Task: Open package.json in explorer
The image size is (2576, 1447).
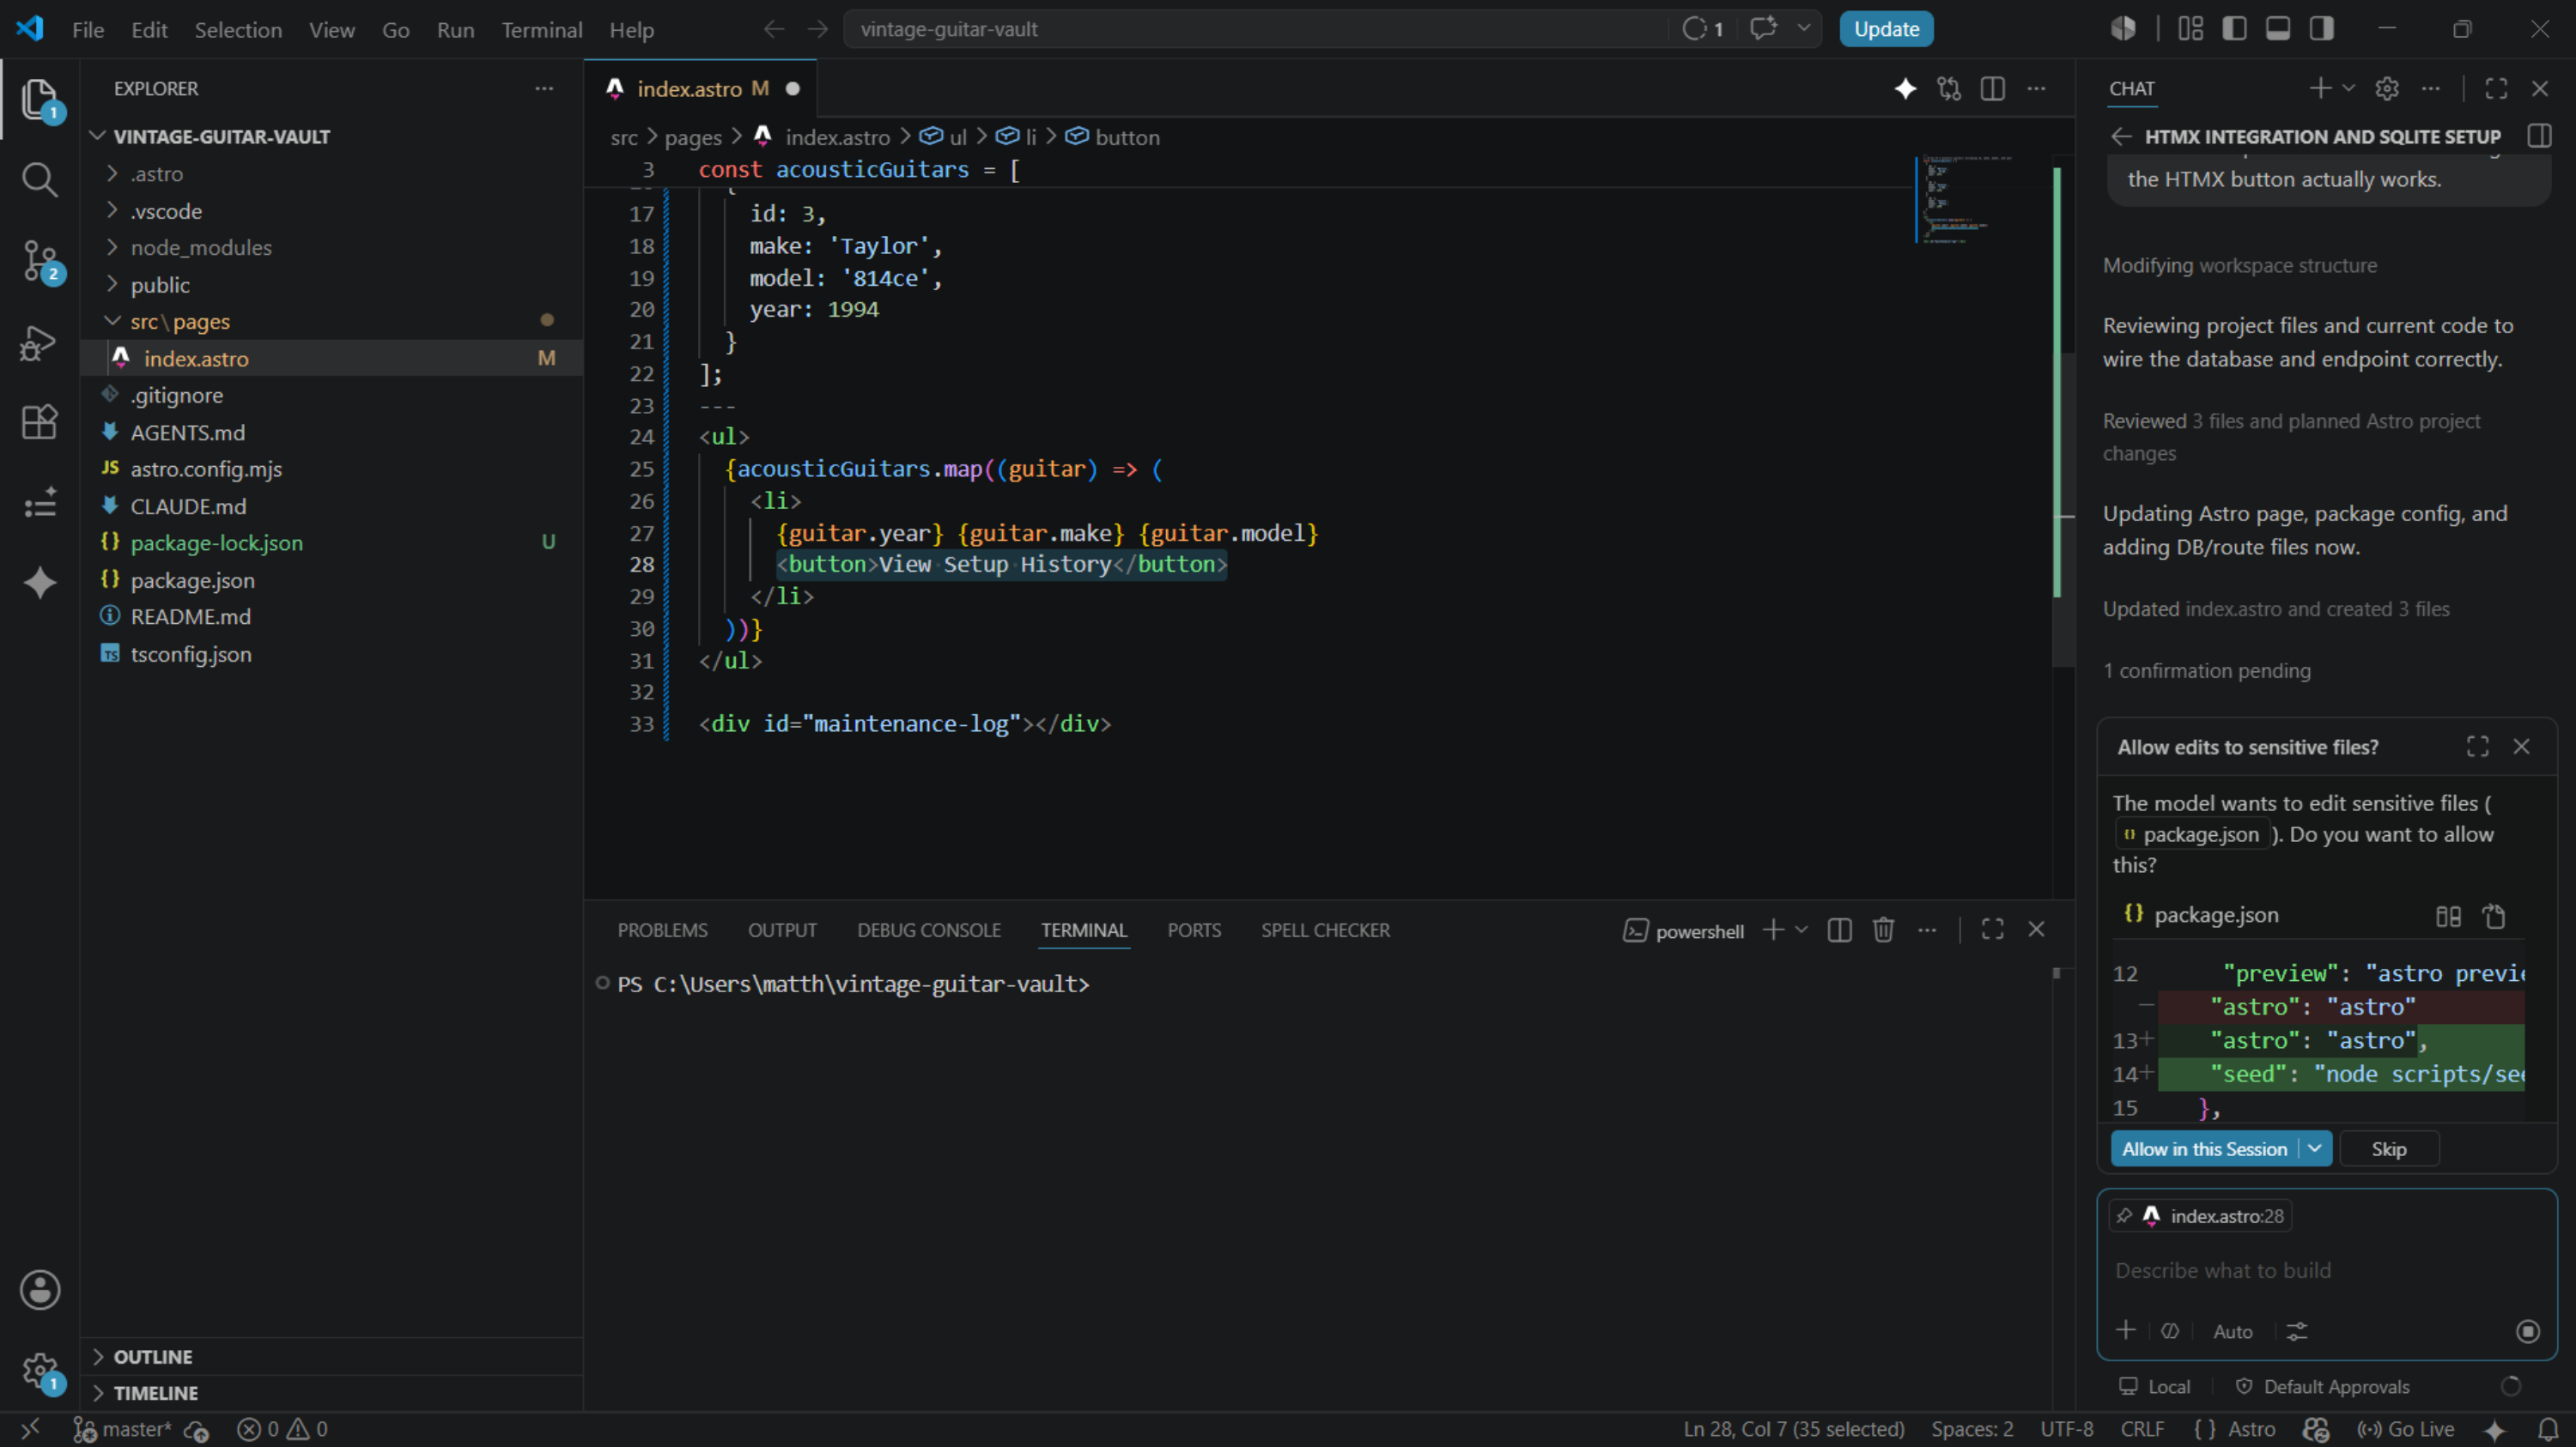Action: pos(192,580)
